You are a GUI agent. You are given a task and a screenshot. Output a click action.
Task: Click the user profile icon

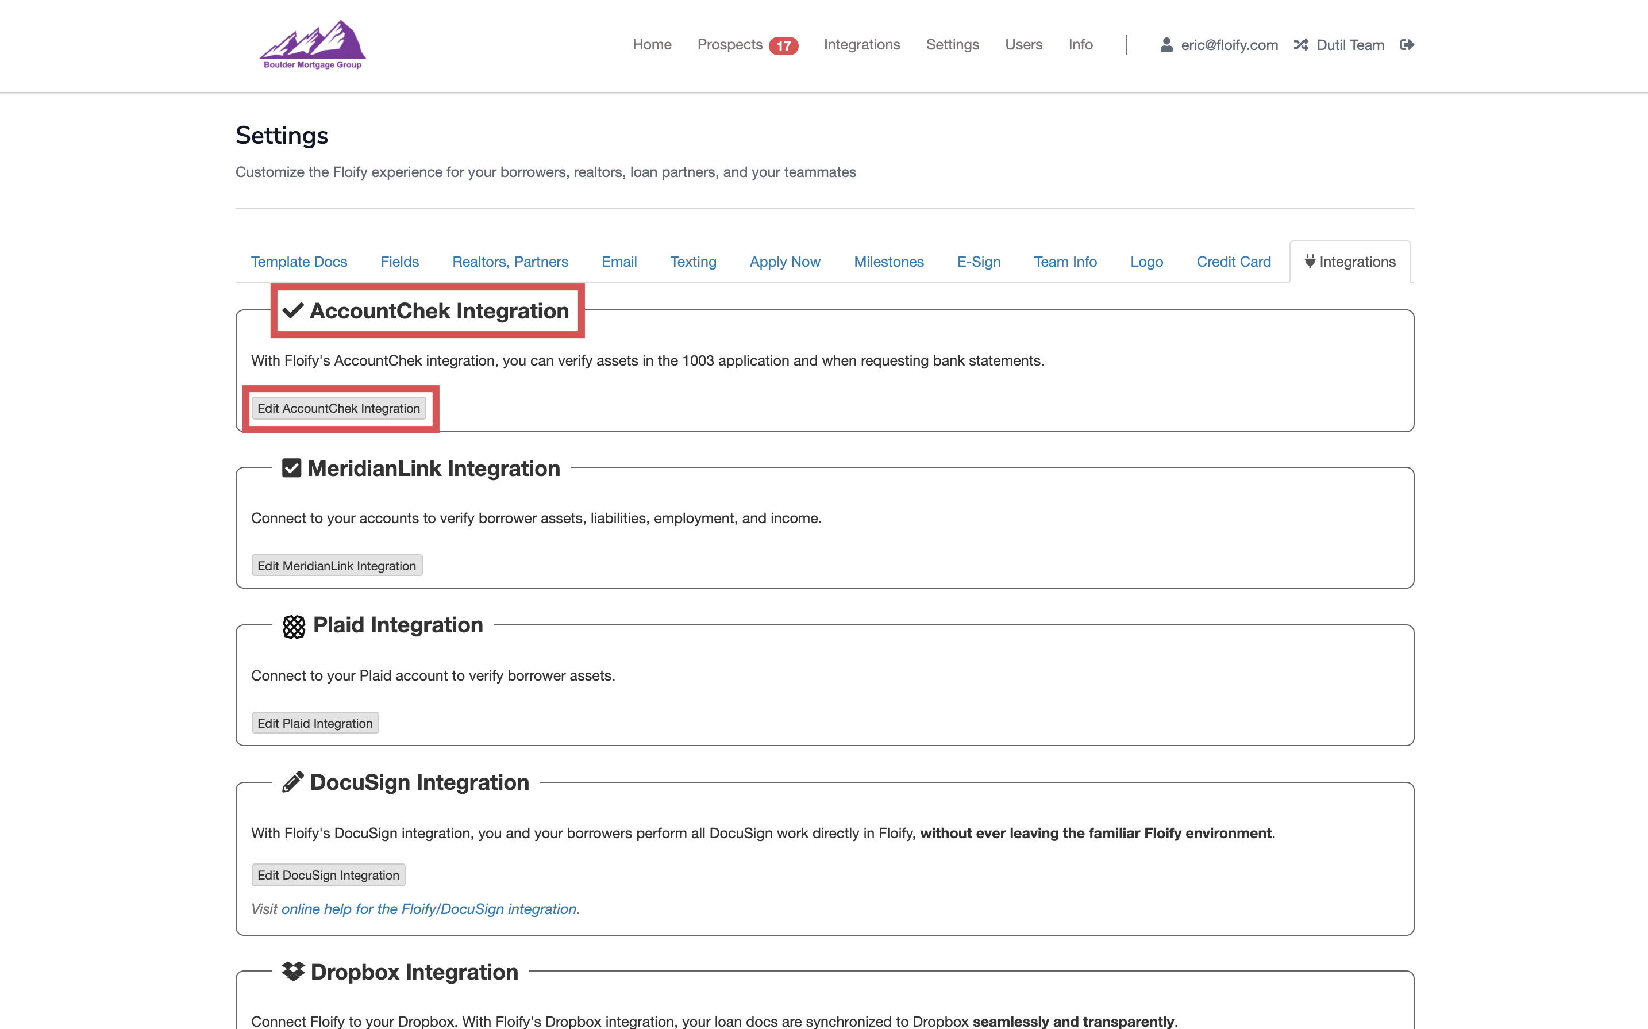point(1166,45)
